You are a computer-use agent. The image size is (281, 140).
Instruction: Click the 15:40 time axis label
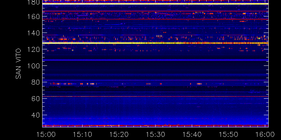[x=192, y=134]
